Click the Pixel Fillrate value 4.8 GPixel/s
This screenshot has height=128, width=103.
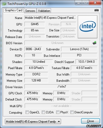(x=36, y=68)
